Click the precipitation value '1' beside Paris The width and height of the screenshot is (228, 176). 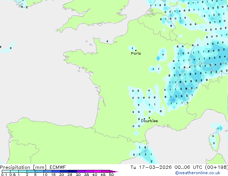[132, 48]
